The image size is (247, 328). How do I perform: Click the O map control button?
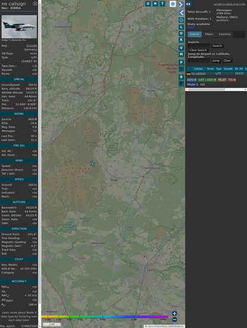[181, 33]
